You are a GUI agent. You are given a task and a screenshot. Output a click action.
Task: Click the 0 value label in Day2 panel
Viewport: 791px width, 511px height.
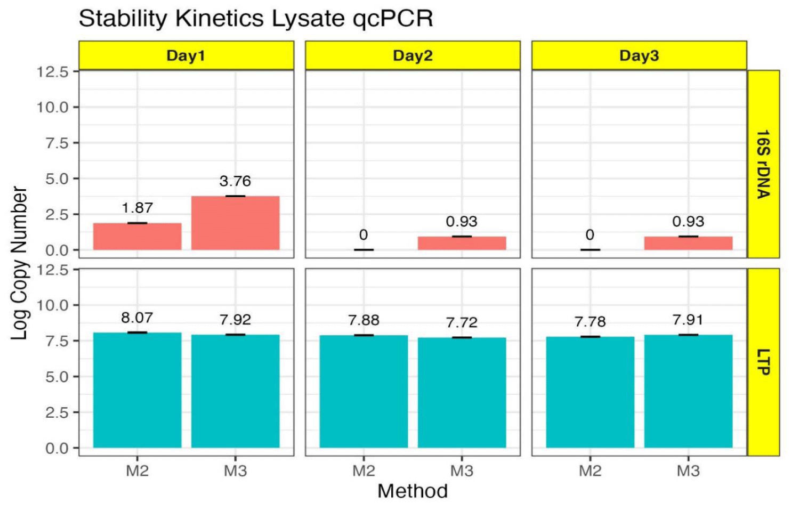coord(364,235)
